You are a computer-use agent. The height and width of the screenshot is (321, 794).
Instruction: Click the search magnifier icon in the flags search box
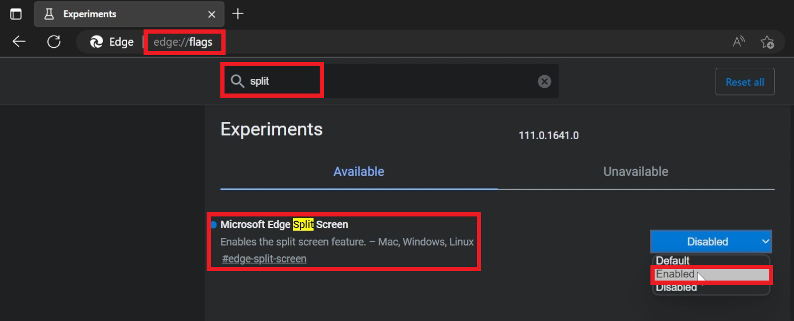[237, 81]
